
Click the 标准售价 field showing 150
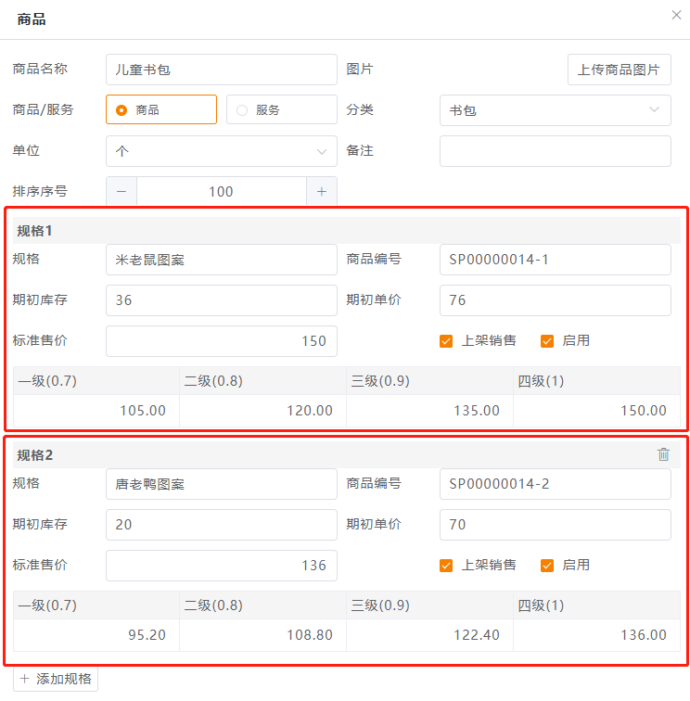pyautogui.click(x=221, y=341)
